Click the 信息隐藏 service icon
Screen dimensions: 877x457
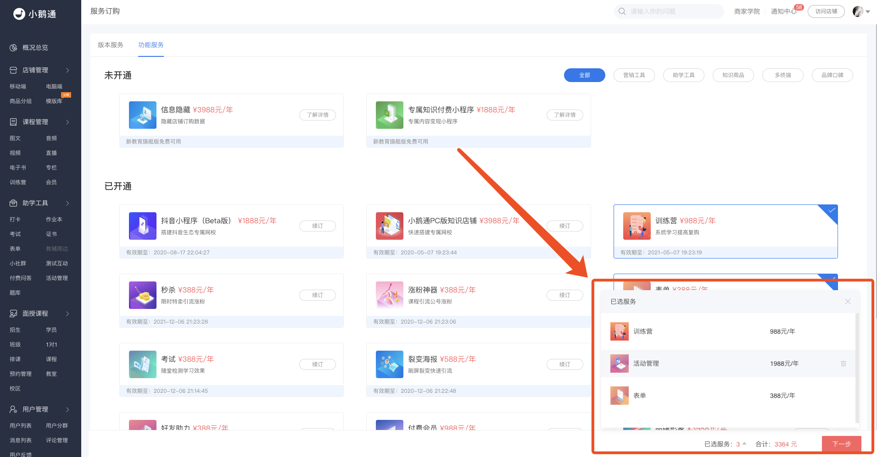[x=143, y=115]
